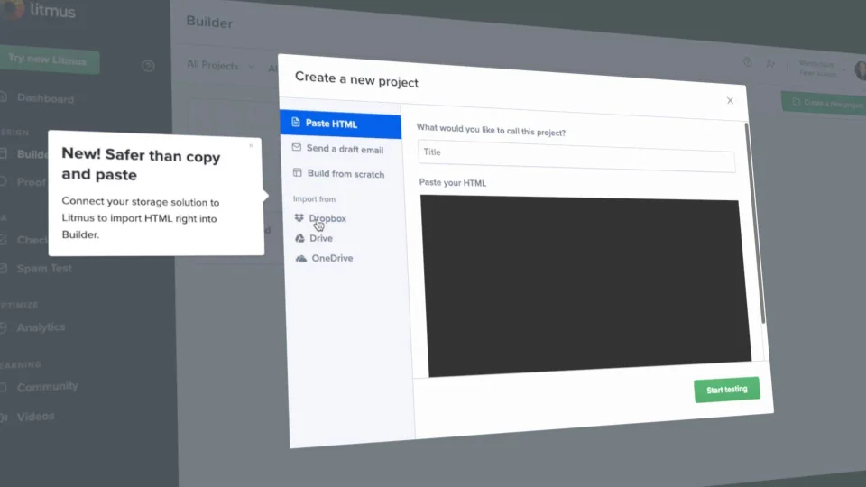Click the users icon in top bar
This screenshot has width=866, height=487.
(x=770, y=64)
